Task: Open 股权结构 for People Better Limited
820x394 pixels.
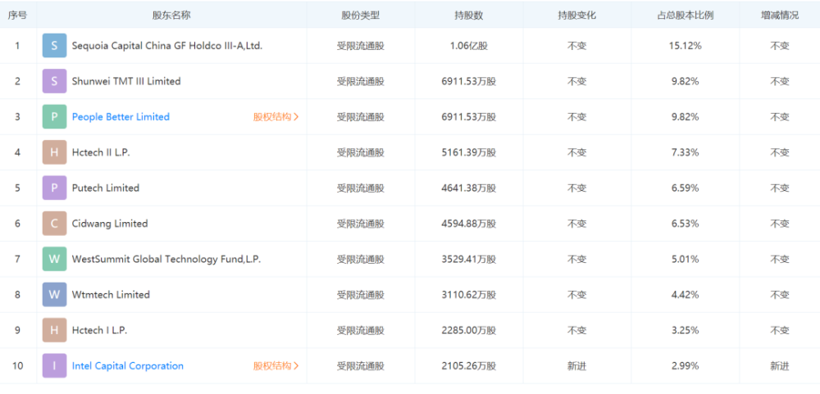Action: point(276,117)
